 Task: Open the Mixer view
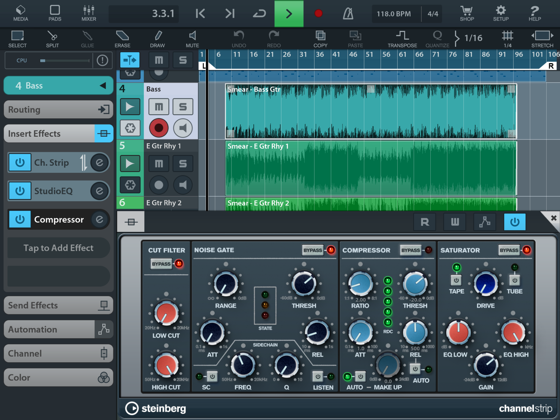(x=89, y=13)
